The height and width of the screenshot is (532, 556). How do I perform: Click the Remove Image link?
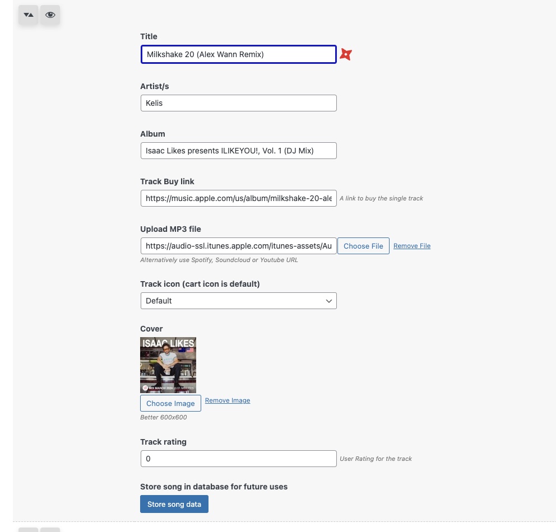coord(228,400)
